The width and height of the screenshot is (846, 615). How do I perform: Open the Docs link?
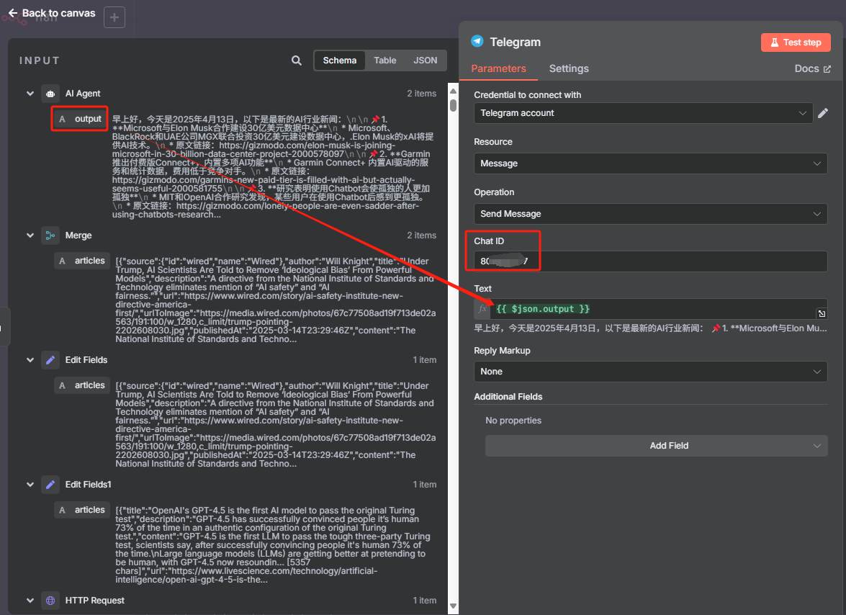pyautogui.click(x=812, y=68)
